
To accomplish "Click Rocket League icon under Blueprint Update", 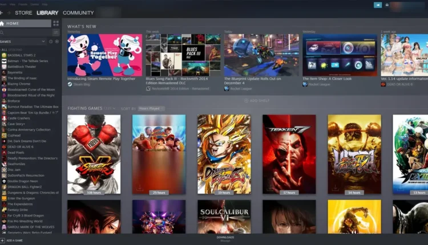I will pyautogui.click(x=227, y=88).
